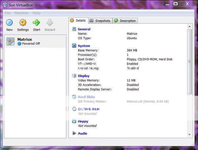The height and width of the screenshot is (150, 198).
Task: Open the System settings link
Action: 84,46
